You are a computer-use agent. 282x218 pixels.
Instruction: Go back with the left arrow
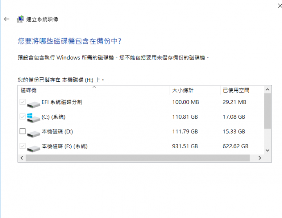point(7,19)
